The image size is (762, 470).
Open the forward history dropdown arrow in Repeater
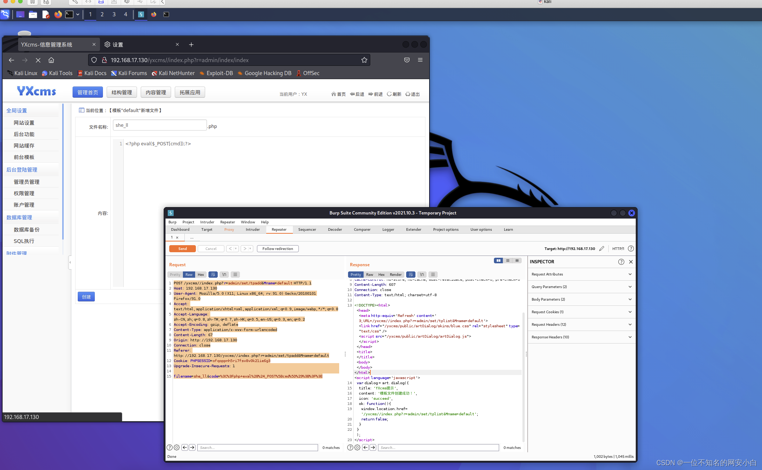point(251,249)
